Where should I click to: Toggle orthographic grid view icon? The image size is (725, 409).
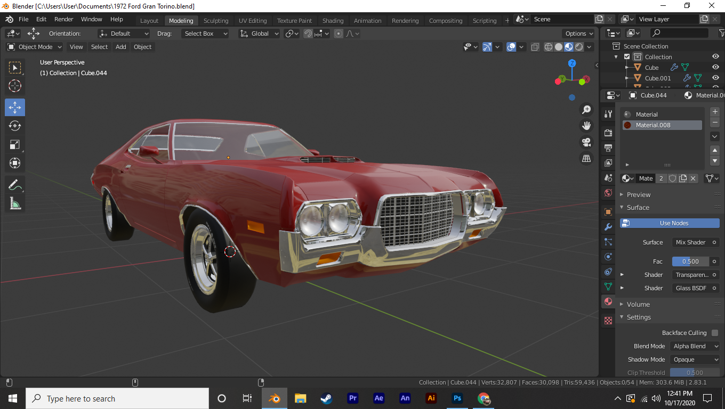point(586,159)
